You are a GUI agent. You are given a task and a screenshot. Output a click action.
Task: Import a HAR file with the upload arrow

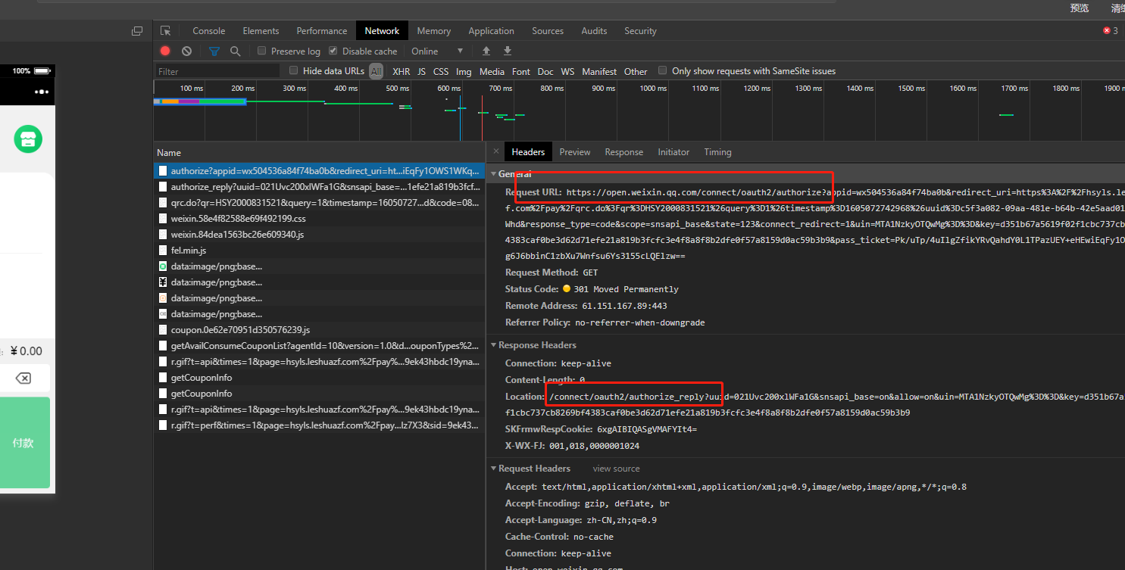486,51
